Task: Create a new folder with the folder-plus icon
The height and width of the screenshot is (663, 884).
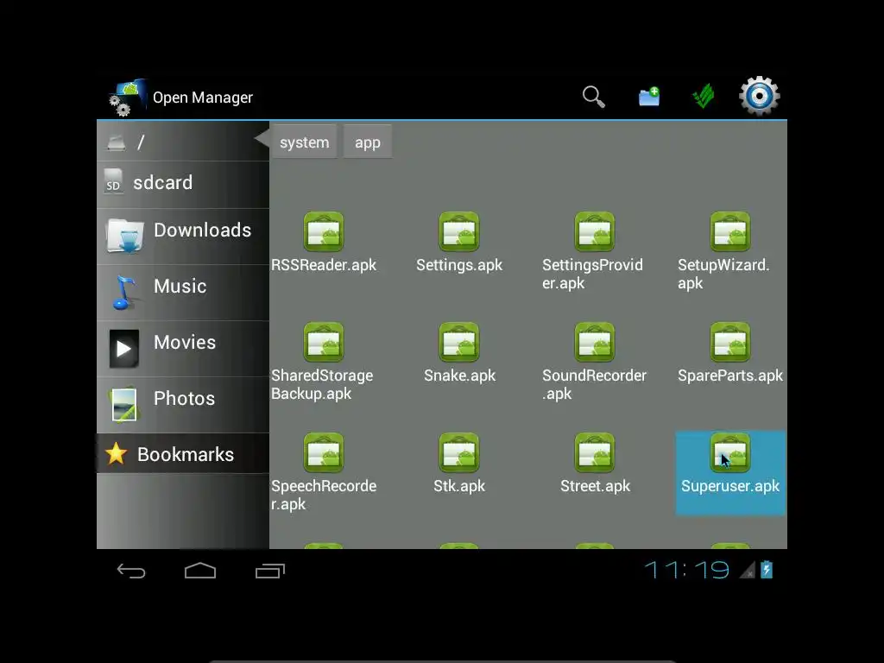Action: tap(649, 97)
